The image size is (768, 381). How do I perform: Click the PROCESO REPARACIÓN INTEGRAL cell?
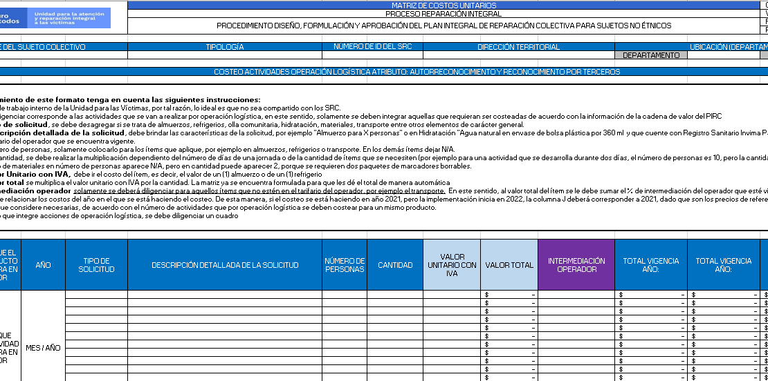click(x=444, y=14)
